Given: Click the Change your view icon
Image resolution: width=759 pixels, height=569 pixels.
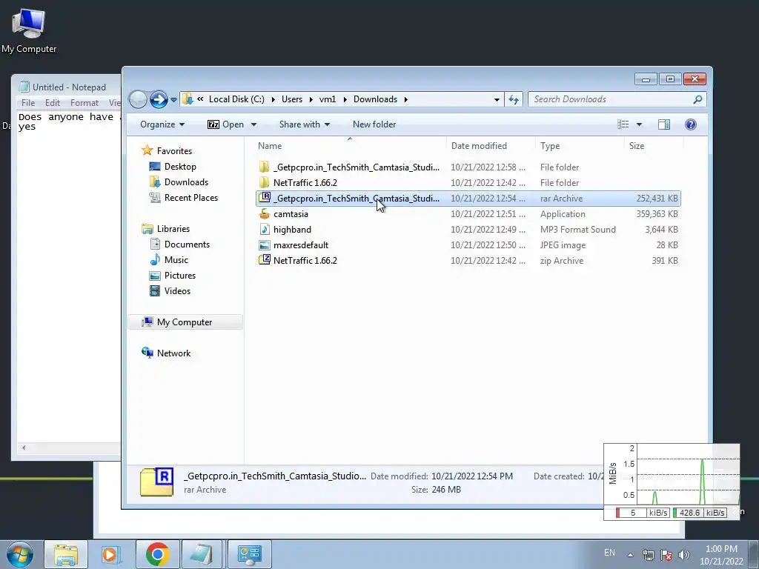Looking at the screenshot, I should 623,124.
